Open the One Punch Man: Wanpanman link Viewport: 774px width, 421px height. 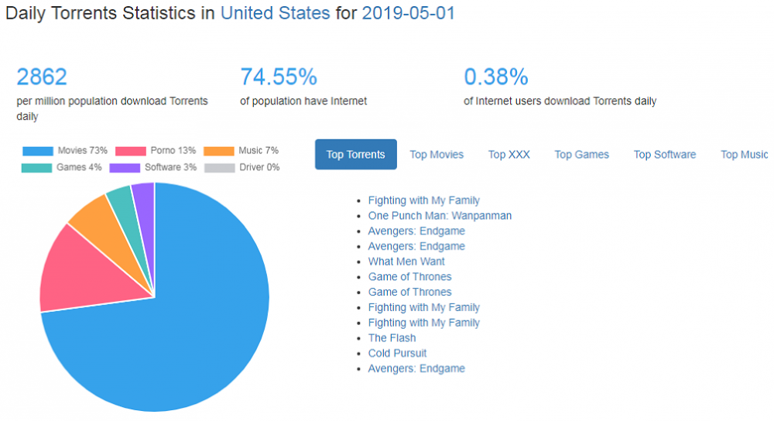pos(440,216)
